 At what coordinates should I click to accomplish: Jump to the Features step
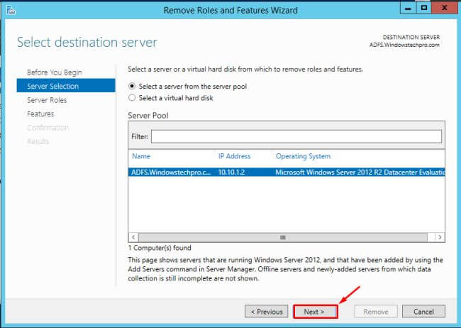point(40,114)
